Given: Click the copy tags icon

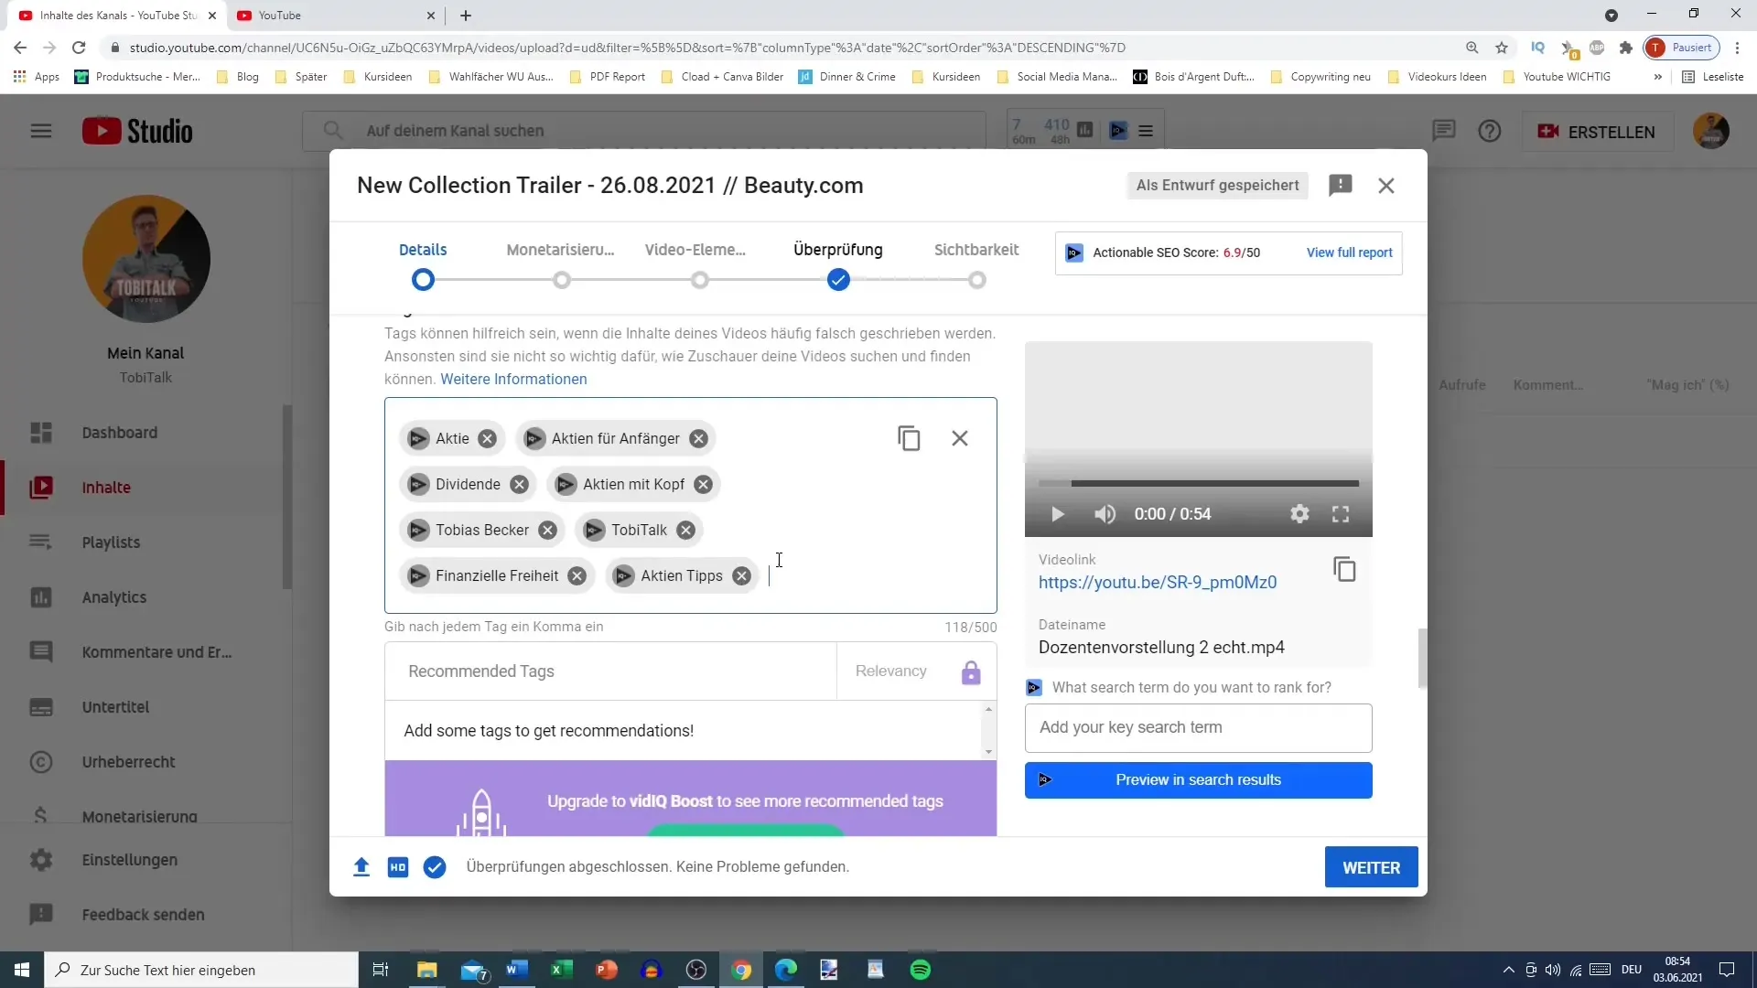Looking at the screenshot, I should pos(909,438).
